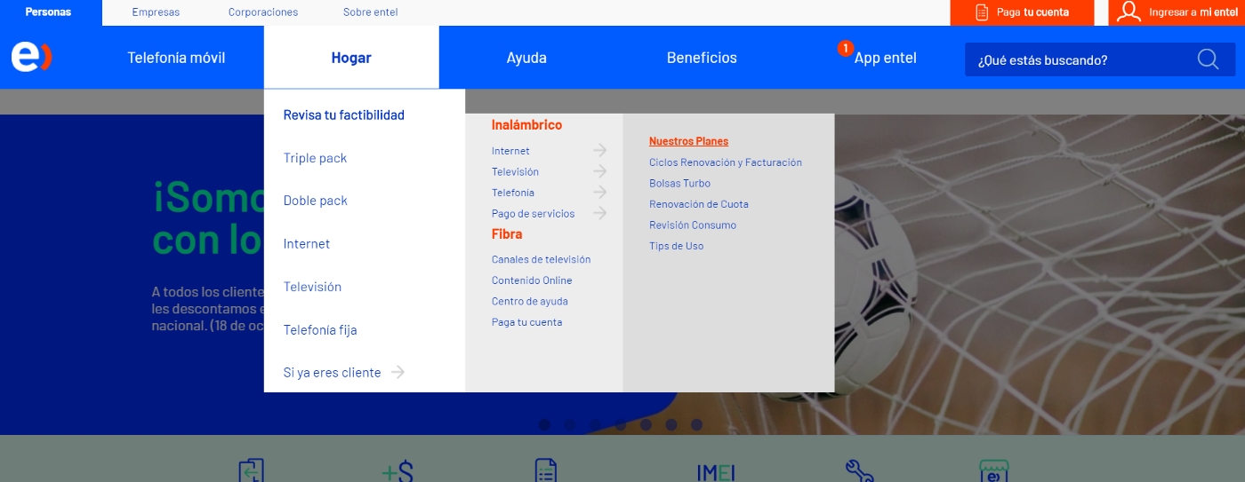Click the bill icon beside Paga tu cuenta
This screenshot has width=1245, height=482.
(982, 12)
